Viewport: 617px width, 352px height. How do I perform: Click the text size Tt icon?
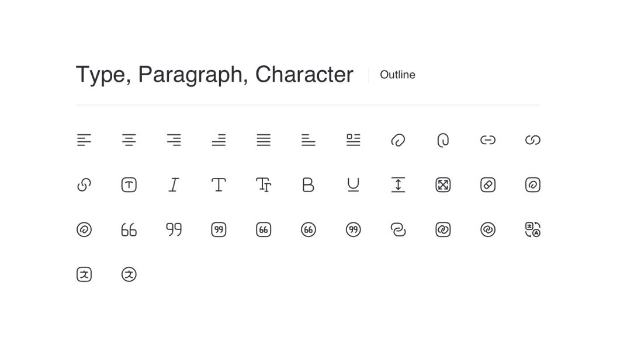[264, 185]
